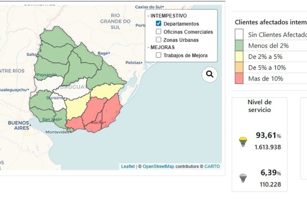The width and height of the screenshot is (307, 205).
Task: Open the map magnifier search tool
Action: (209, 74)
